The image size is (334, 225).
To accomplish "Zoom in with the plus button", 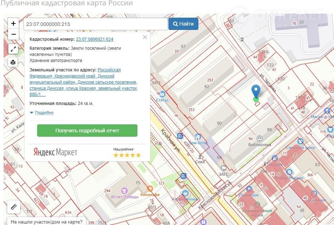I will 13,23.
